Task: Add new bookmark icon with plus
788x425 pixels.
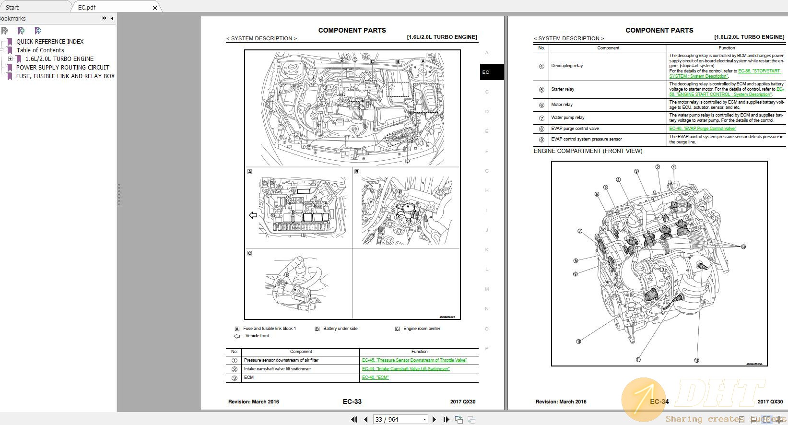Action: 21,31
